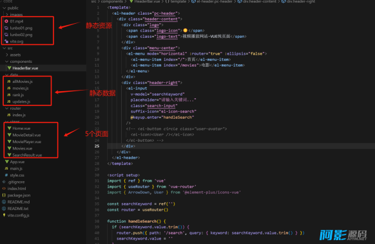The width and height of the screenshot is (375, 244).
Task: Open MovieDetail.vue view
Action: (x=26, y=135)
